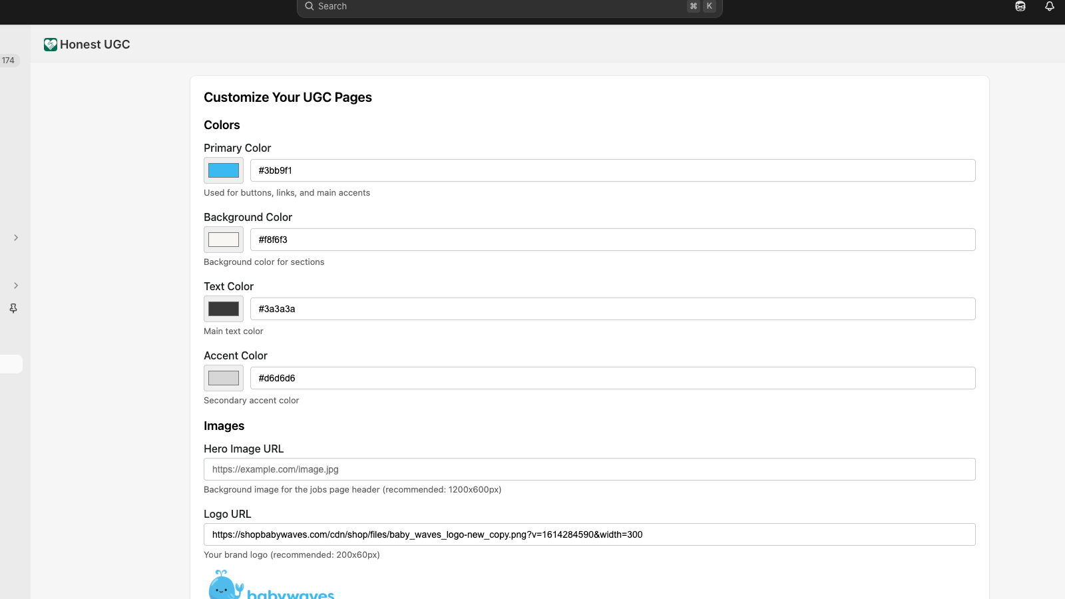The image size is (1065, 599).
Task: Click the 174 badge in the sidebar
Action: pyautogui.click(x=9, y=61)
